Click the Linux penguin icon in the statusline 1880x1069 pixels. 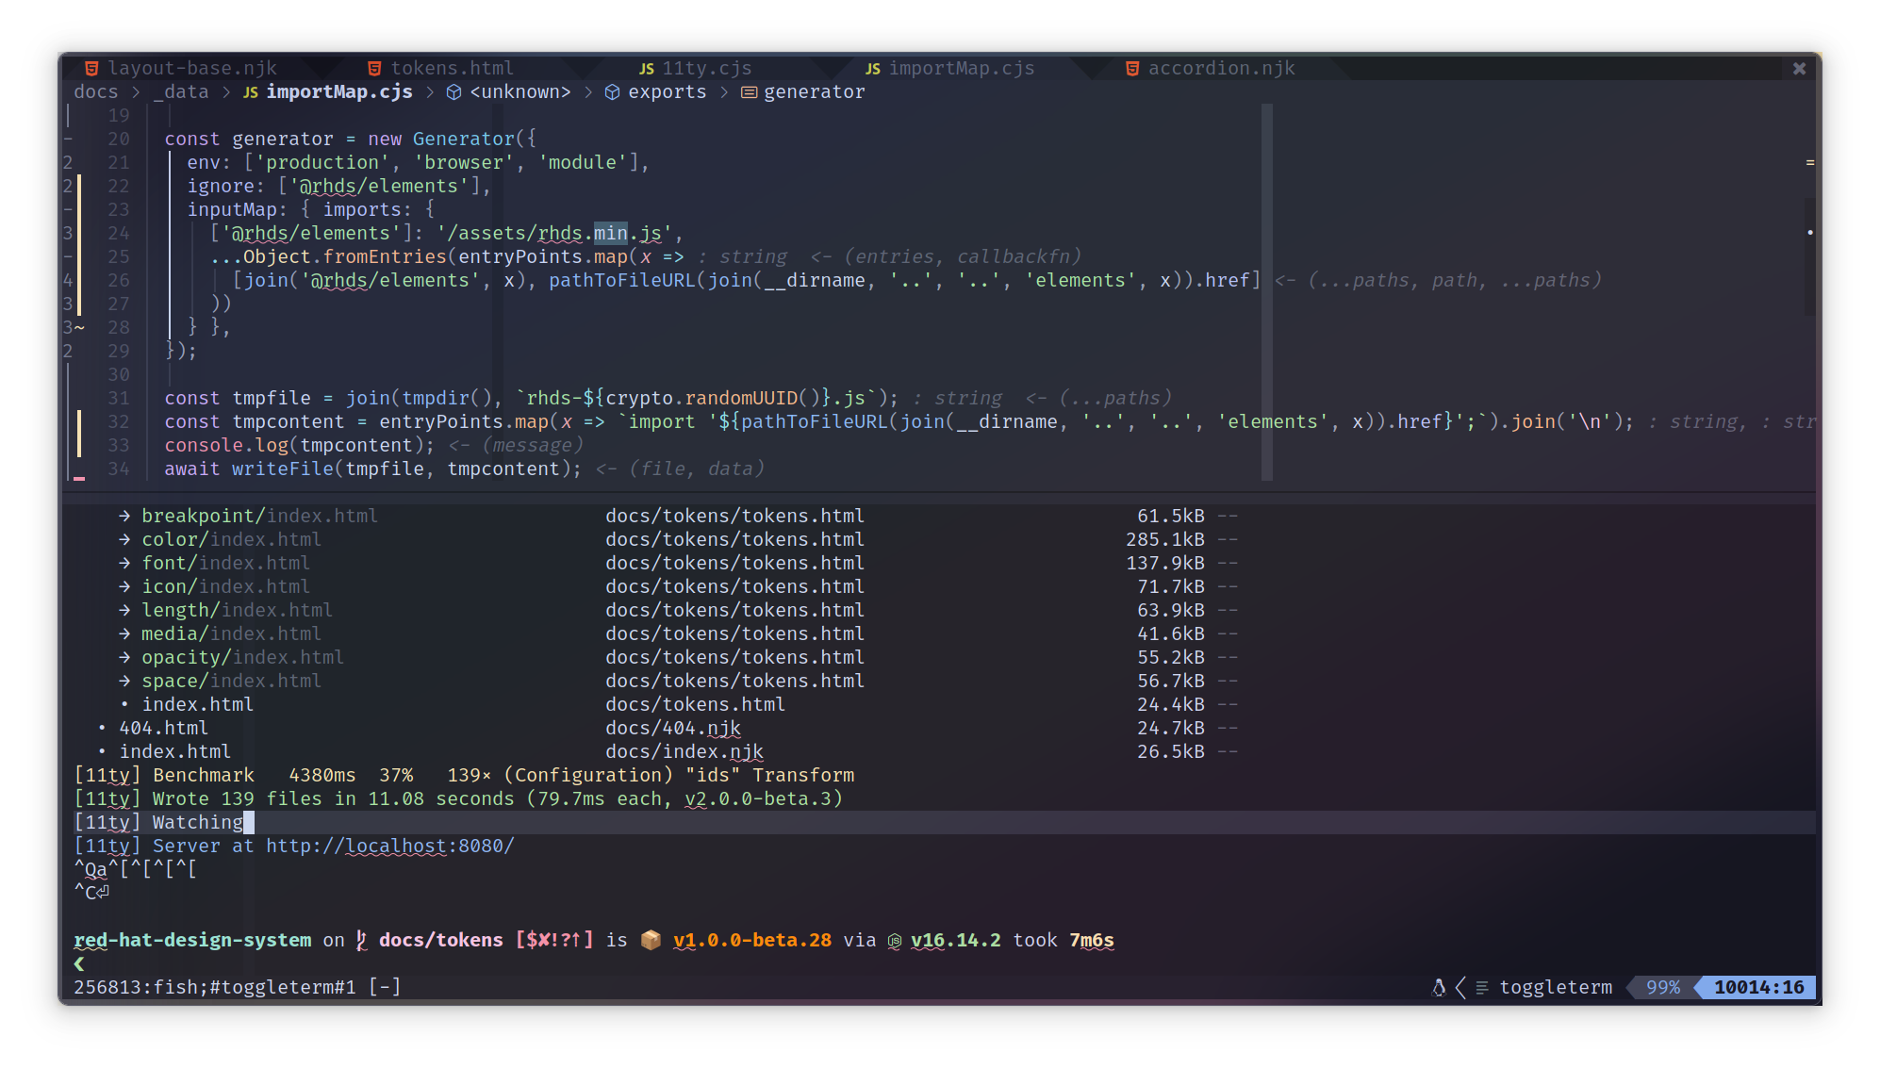[x=1437, y=987]
